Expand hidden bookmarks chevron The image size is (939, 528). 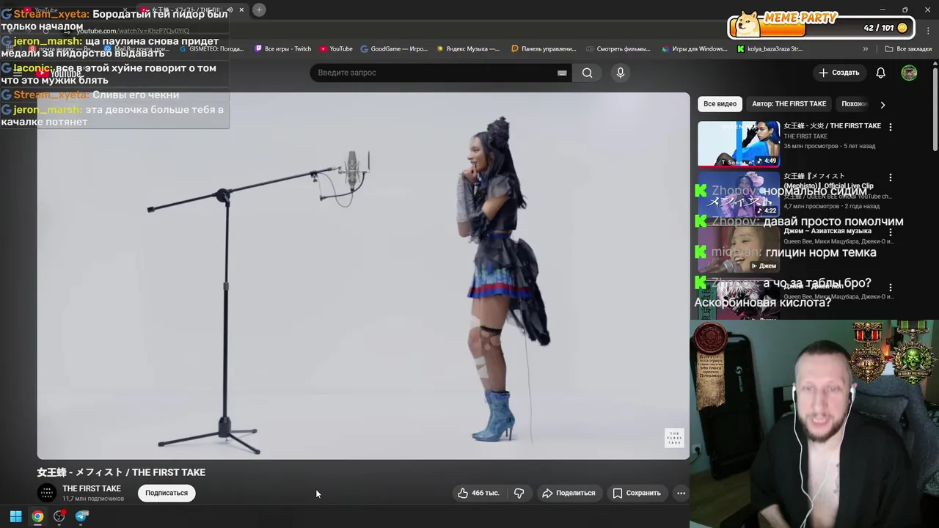[x=866, y=49]
